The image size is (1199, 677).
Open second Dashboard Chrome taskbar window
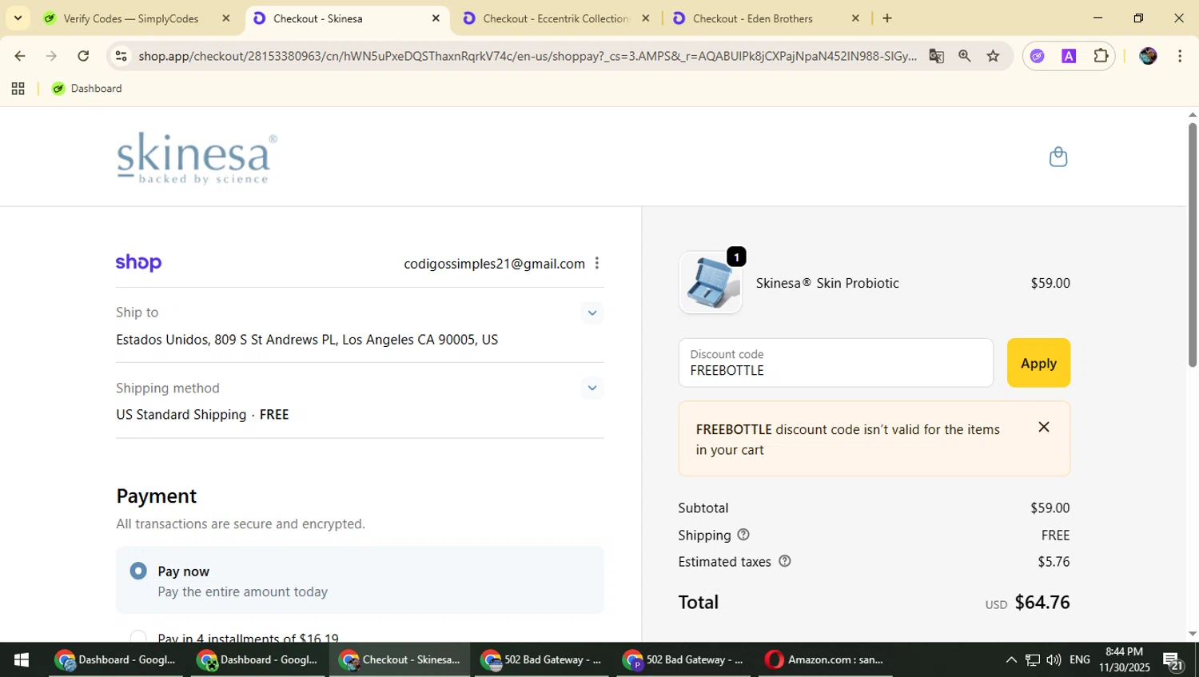point(257,659)
